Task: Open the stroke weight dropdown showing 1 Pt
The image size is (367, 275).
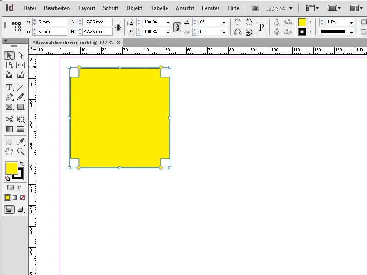Action: point(351,22)
